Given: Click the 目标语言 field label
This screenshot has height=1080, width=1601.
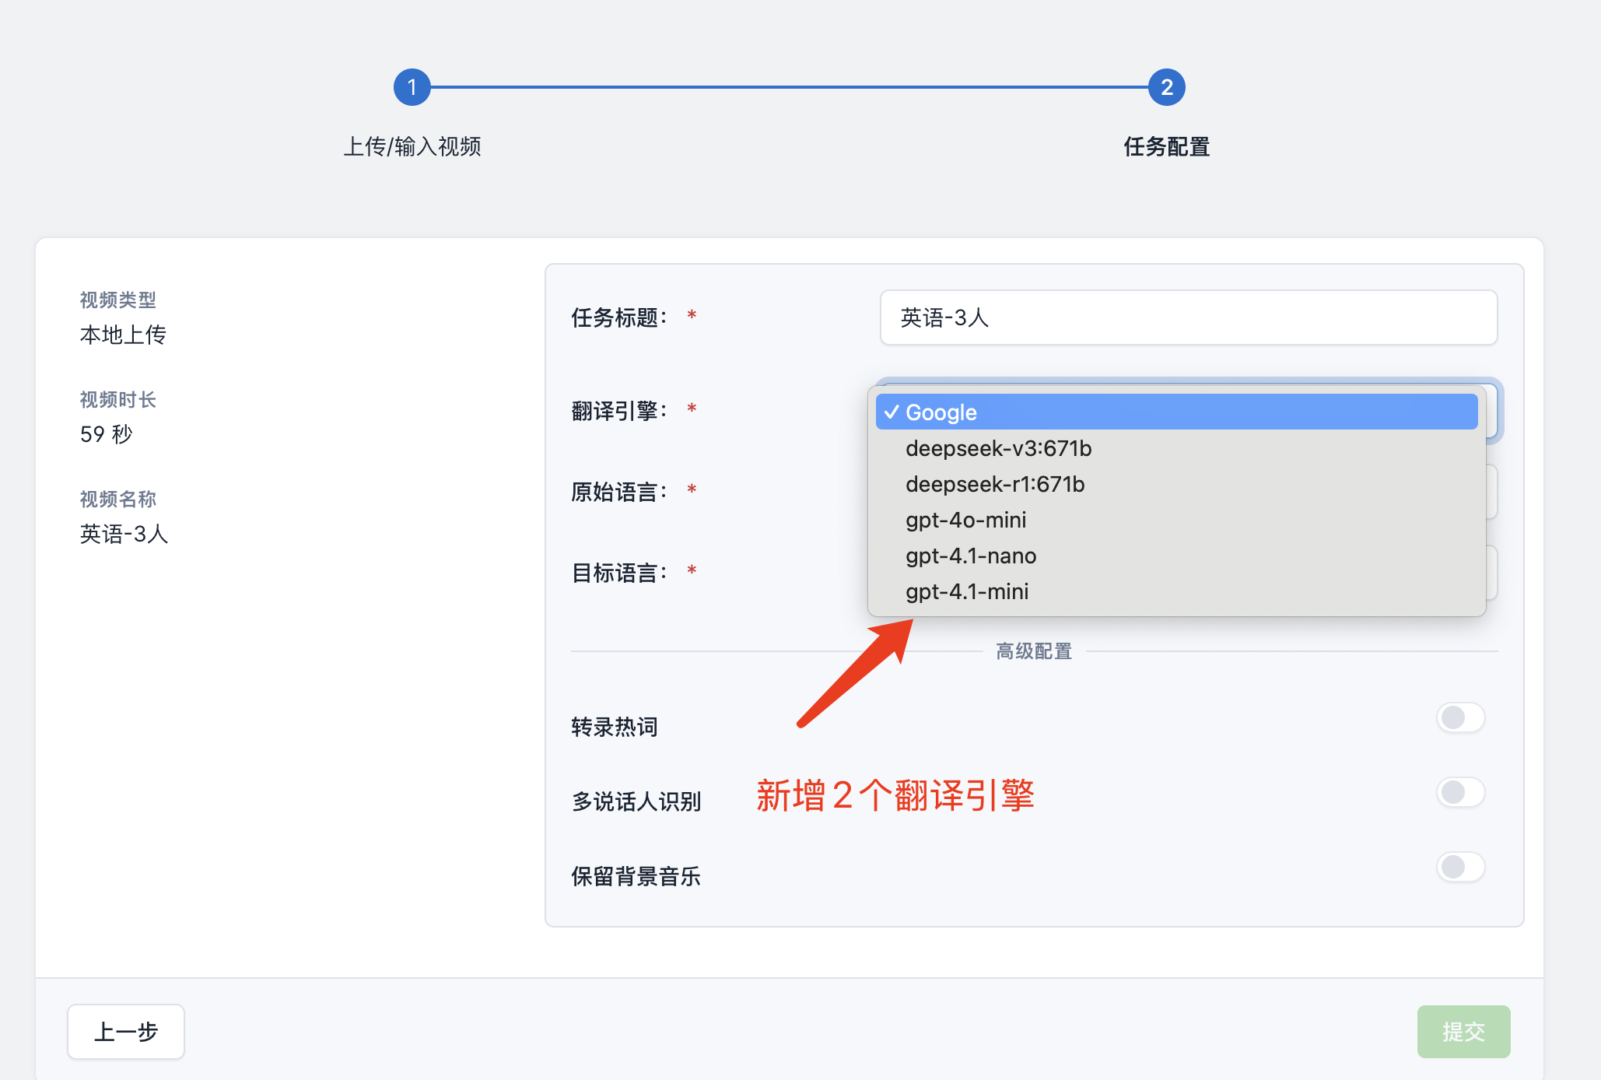Looking at the screenshot, I should pyautogui.click(x=619, y=573).
